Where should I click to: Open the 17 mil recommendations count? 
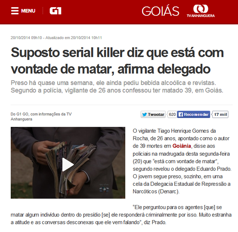click(x=220, y=115)
